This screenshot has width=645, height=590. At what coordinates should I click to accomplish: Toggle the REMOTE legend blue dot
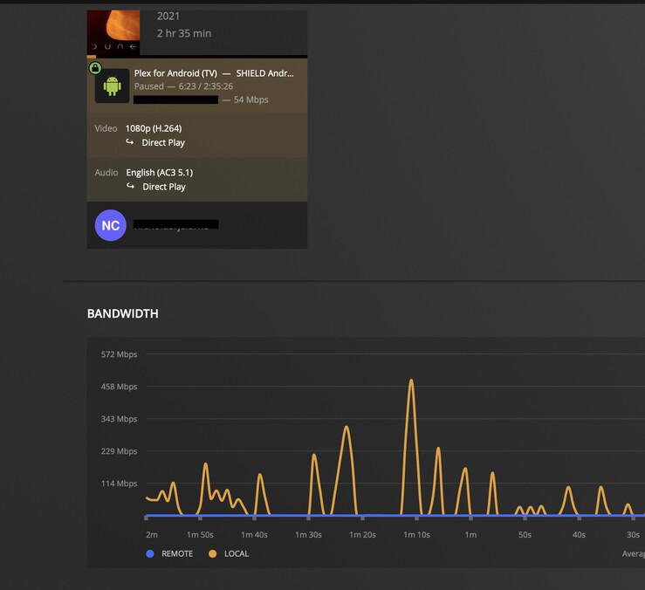coord(150,554)
